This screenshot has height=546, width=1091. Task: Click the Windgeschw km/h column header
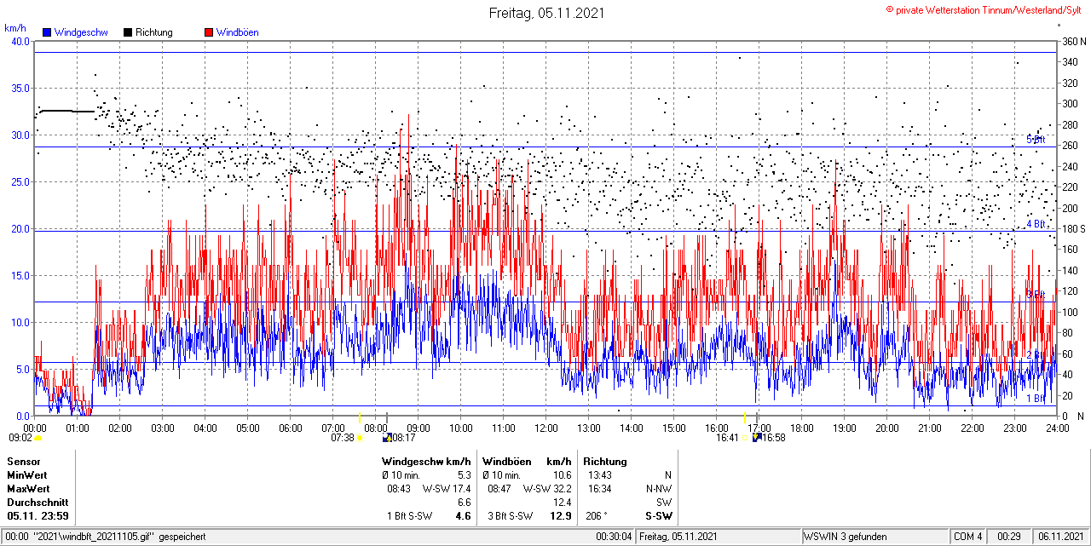point(426,461)
